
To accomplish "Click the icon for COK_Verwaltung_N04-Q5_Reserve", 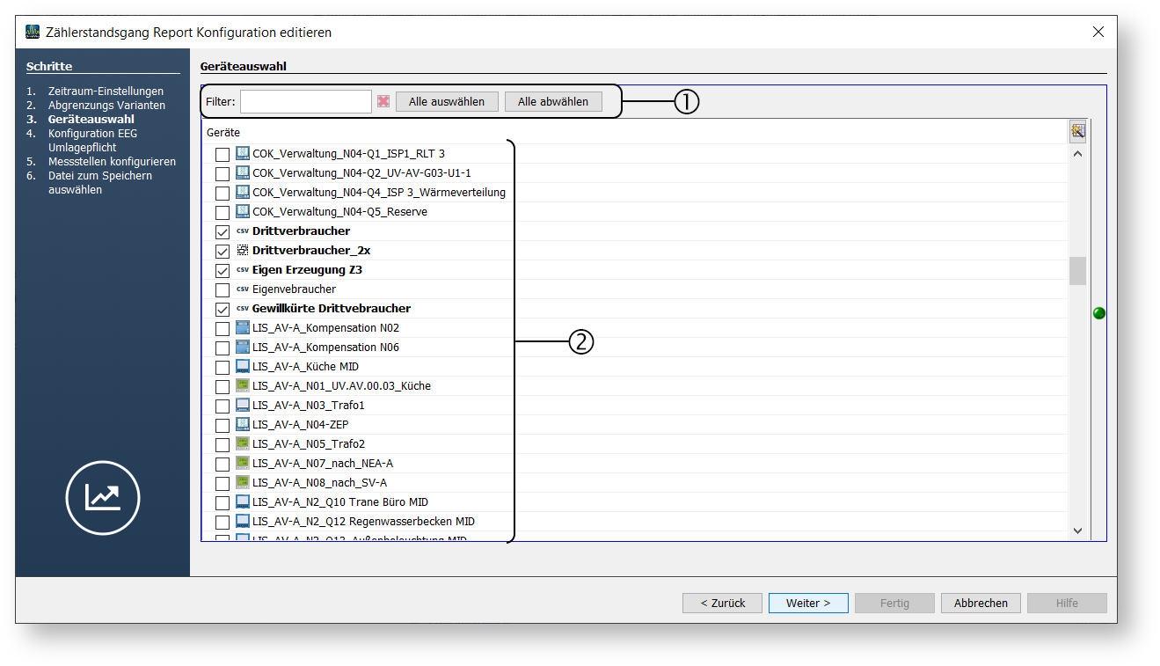I will click(x=243, y=212).
